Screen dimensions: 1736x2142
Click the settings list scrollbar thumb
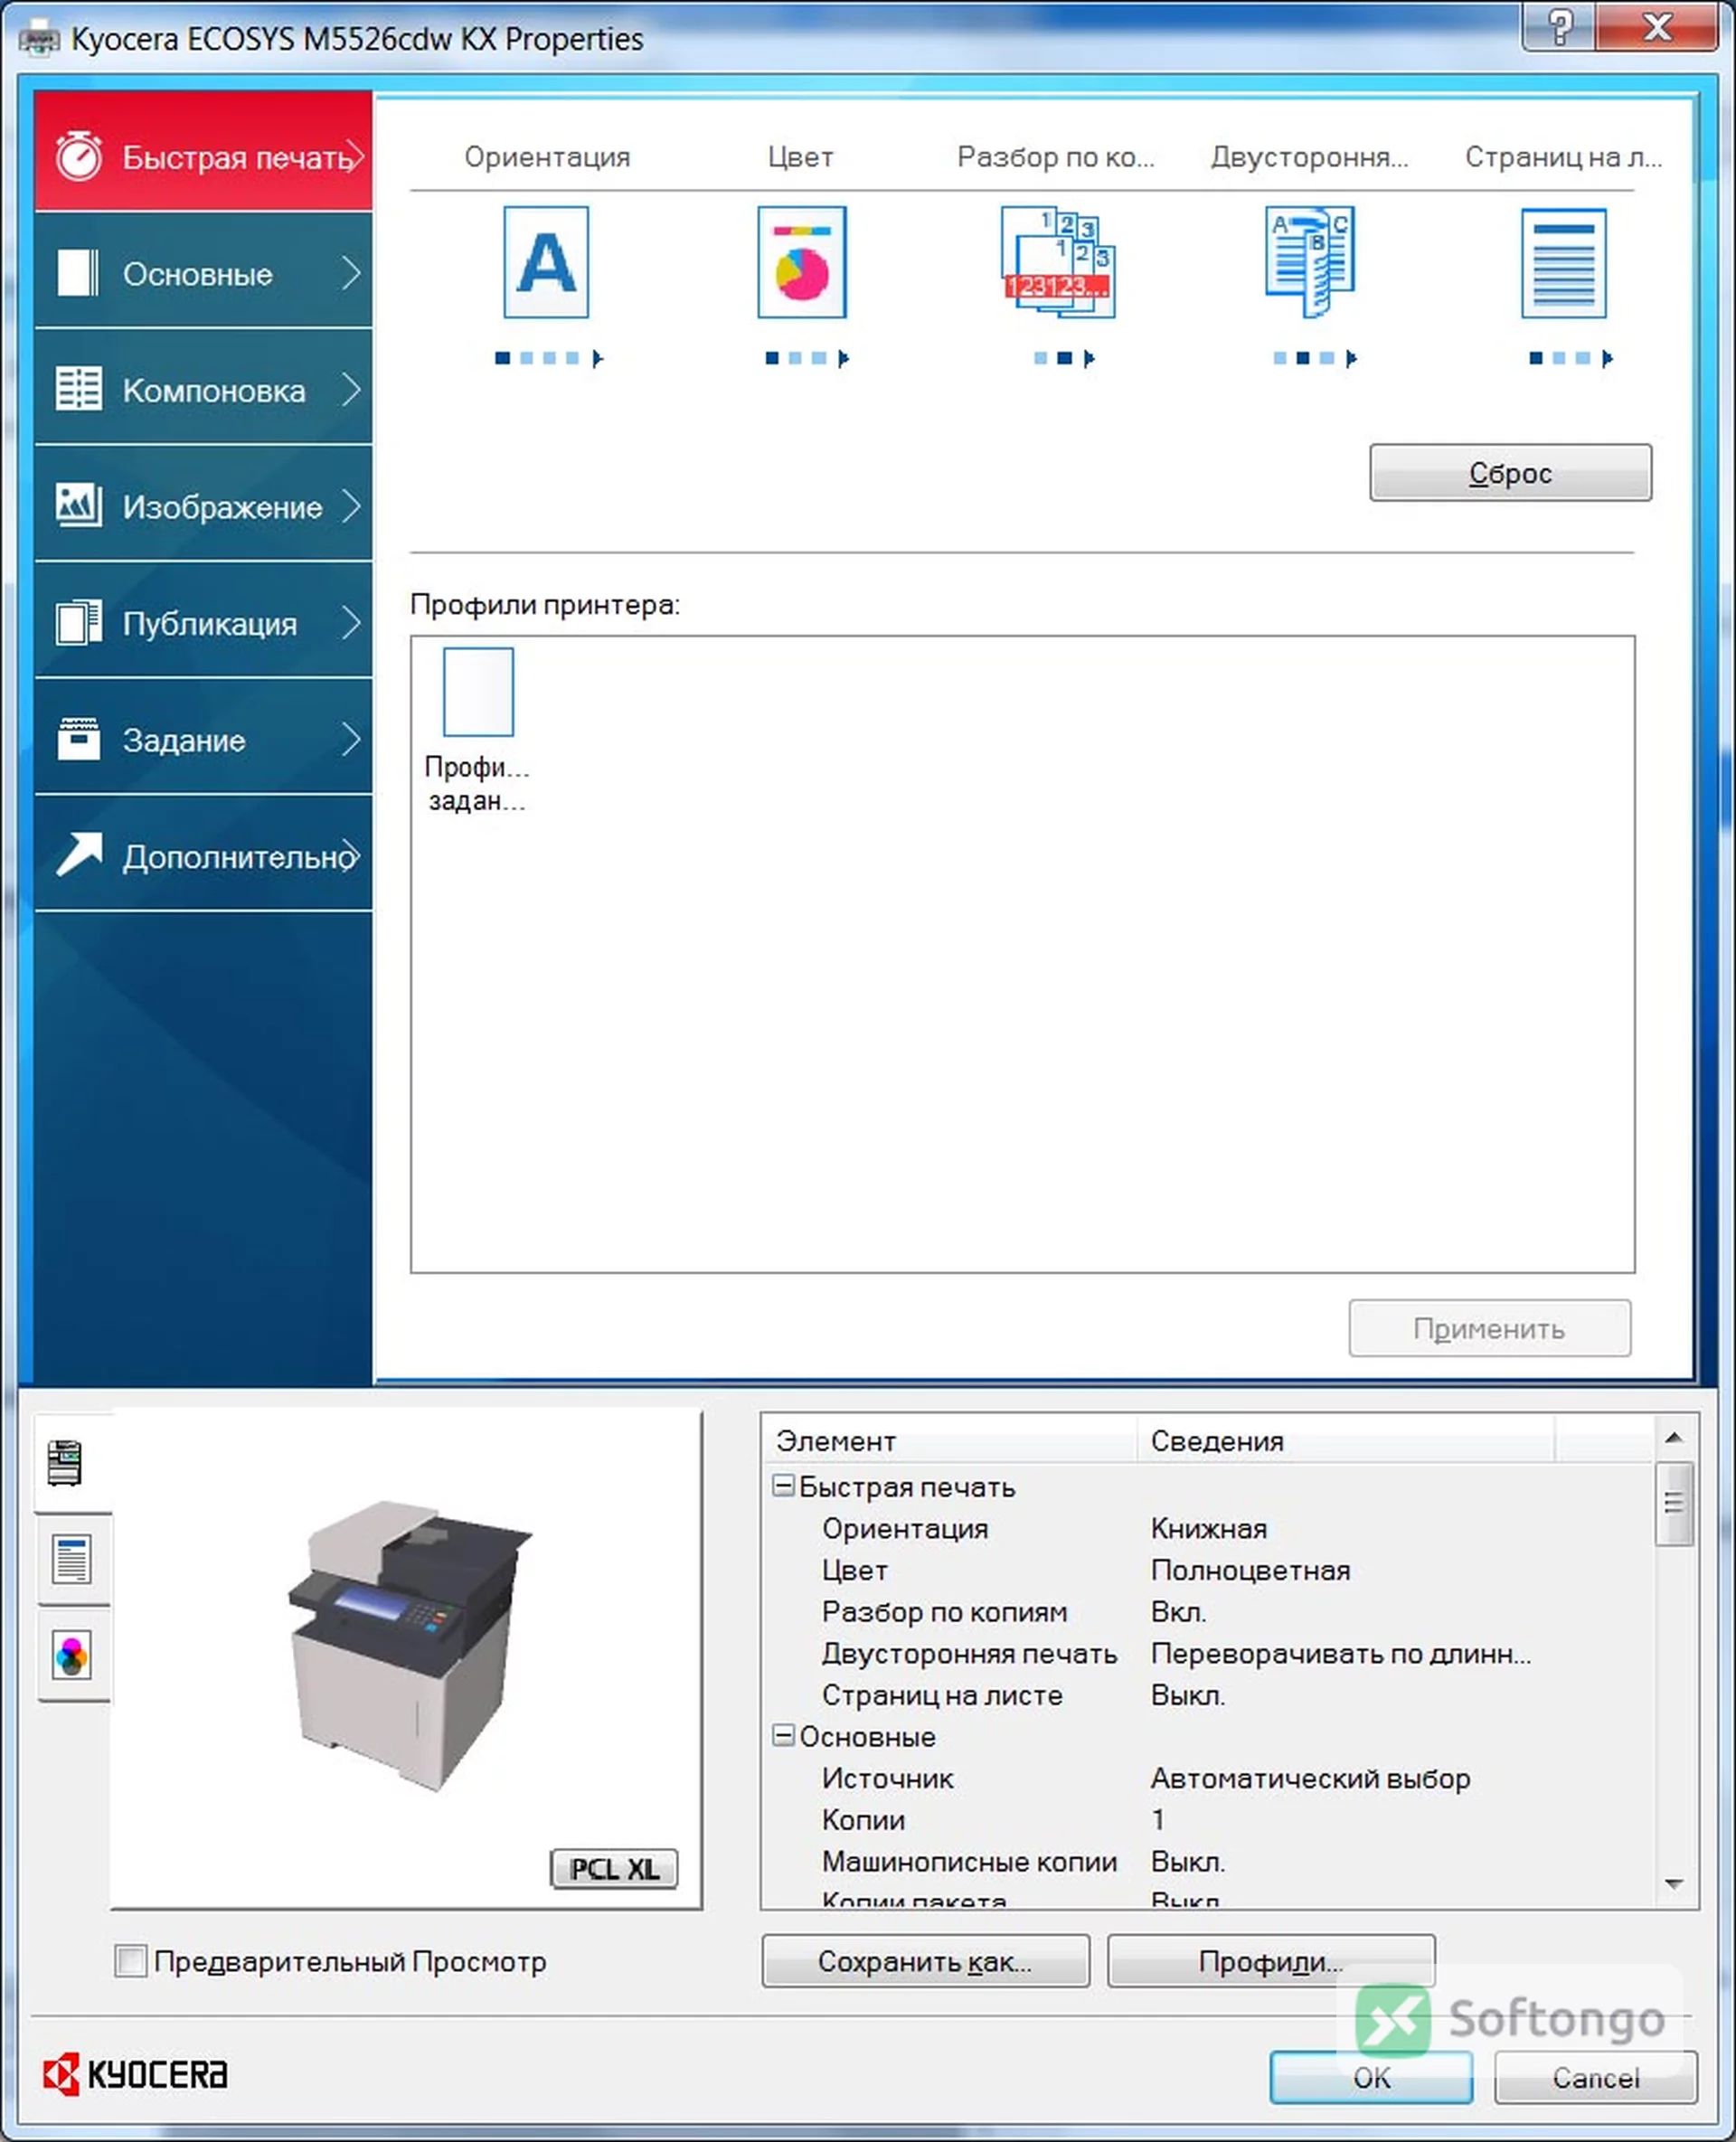[x=1674, y=1504]
